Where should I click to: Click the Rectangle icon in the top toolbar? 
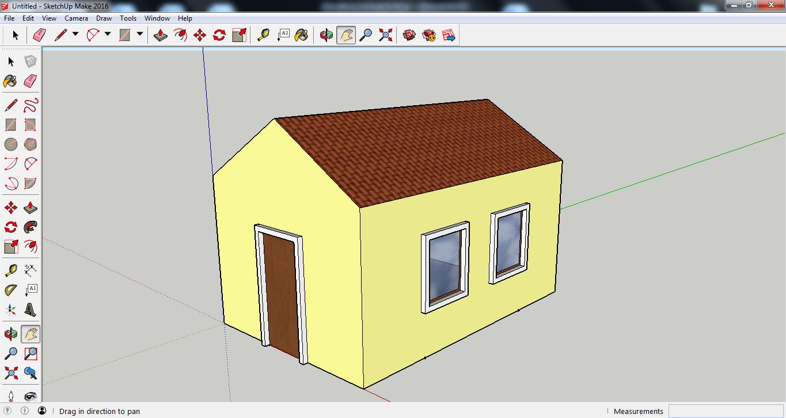(x=125, y=35)
